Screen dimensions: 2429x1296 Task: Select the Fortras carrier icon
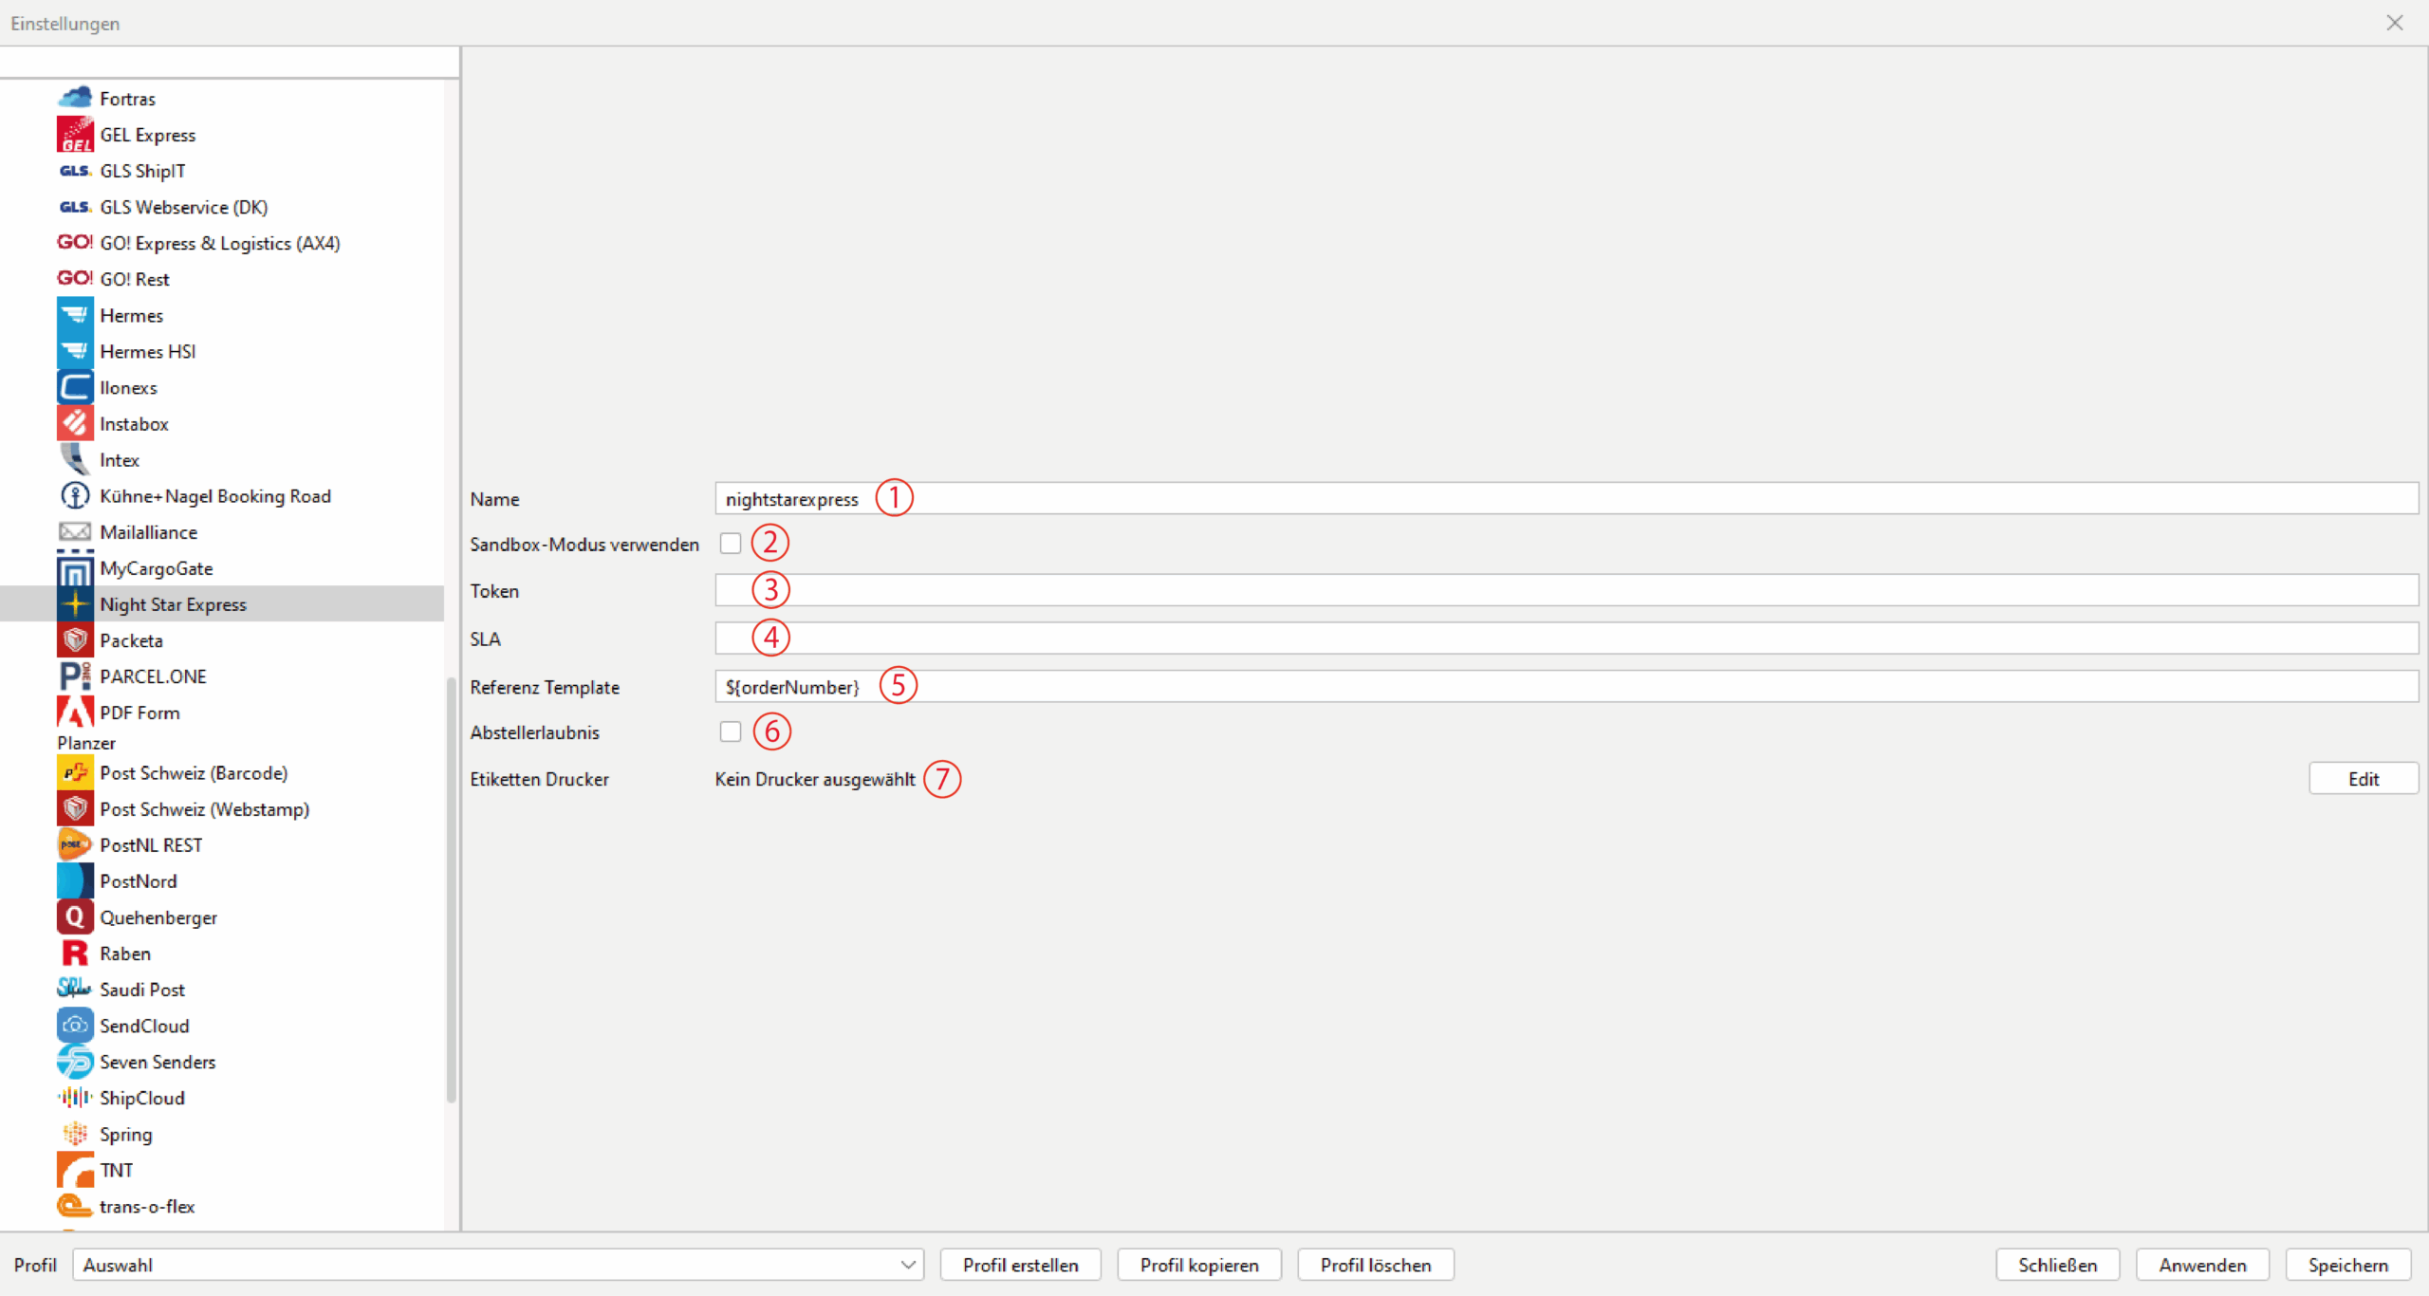coord(75,98)
